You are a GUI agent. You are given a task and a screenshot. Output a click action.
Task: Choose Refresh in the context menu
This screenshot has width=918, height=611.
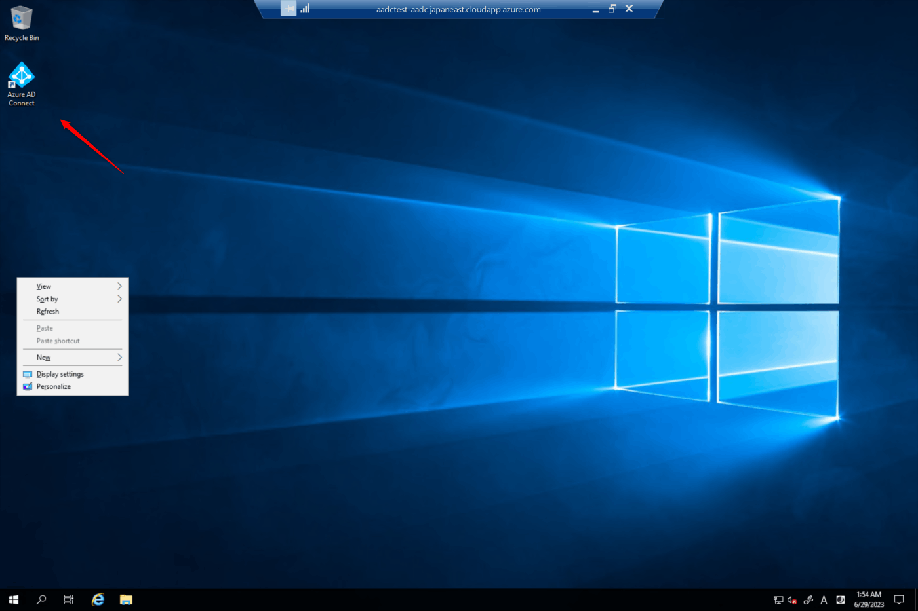click(72, 312)
